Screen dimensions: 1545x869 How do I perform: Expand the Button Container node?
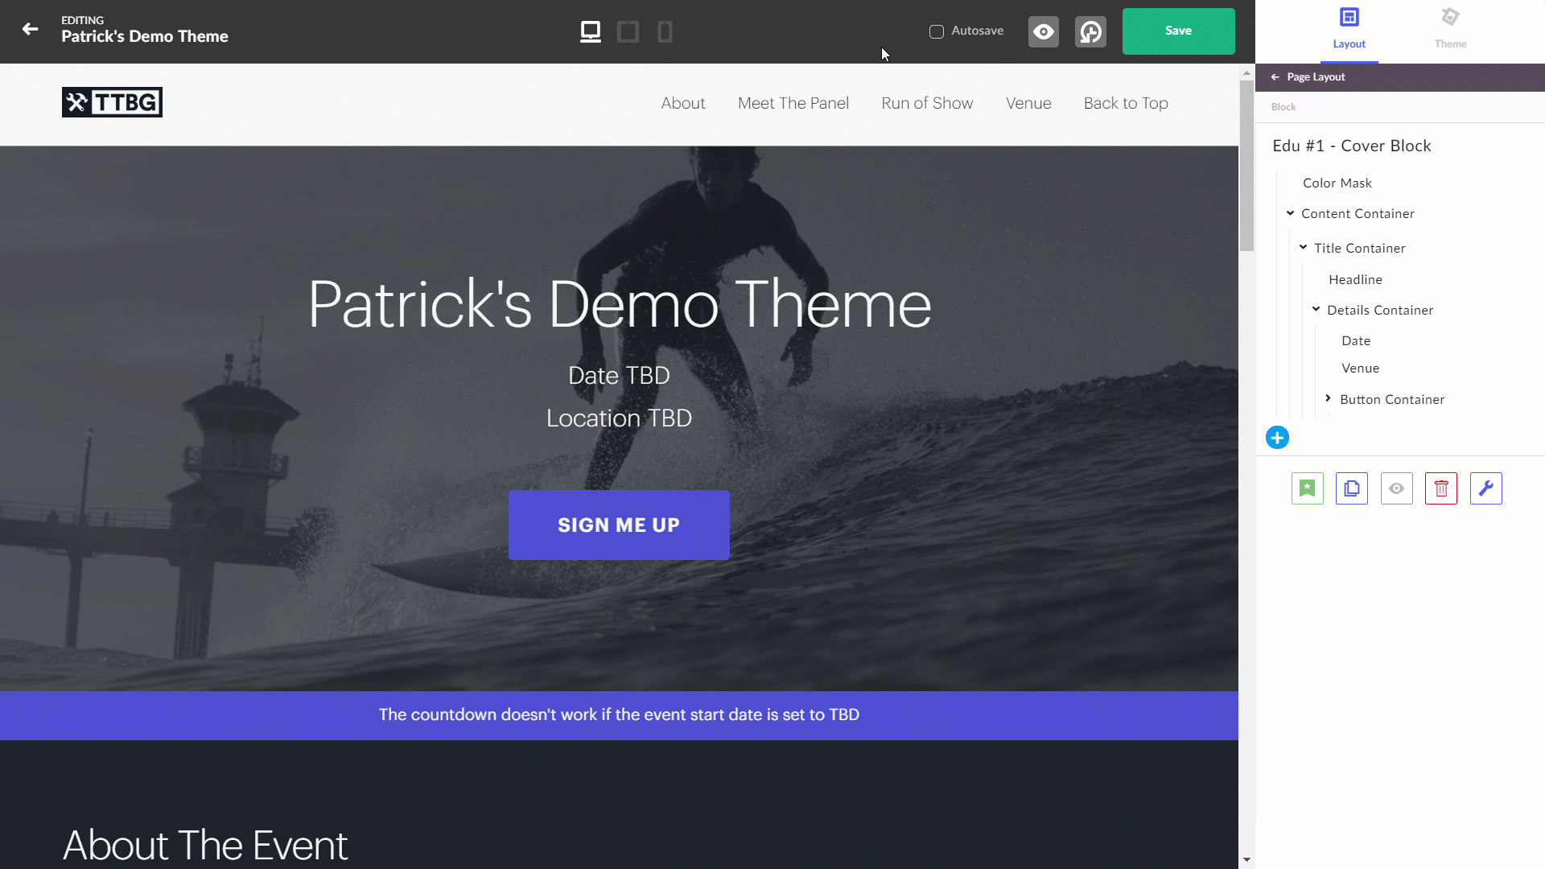tap(1329, 399)
